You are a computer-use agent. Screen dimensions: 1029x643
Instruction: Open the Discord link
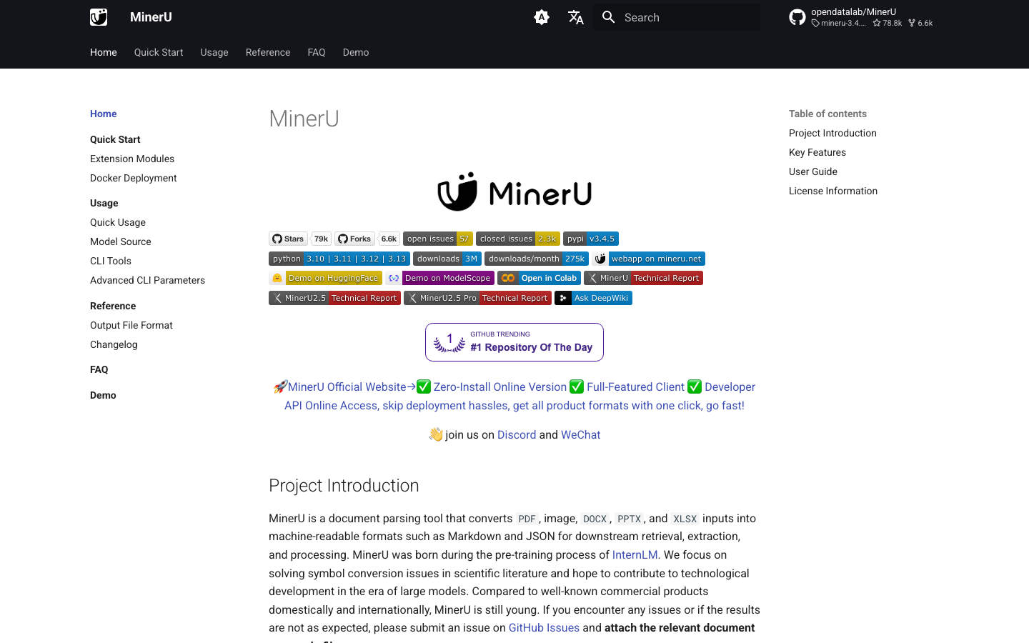click(x=517, y=434)
